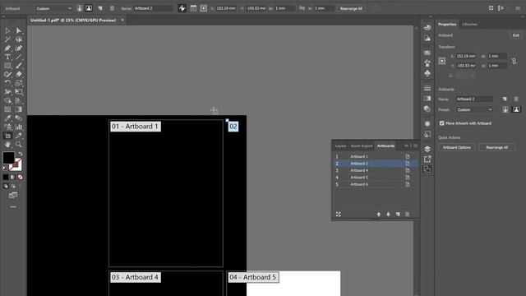
Task: Select the Pen tool
Action: (7, 49)
